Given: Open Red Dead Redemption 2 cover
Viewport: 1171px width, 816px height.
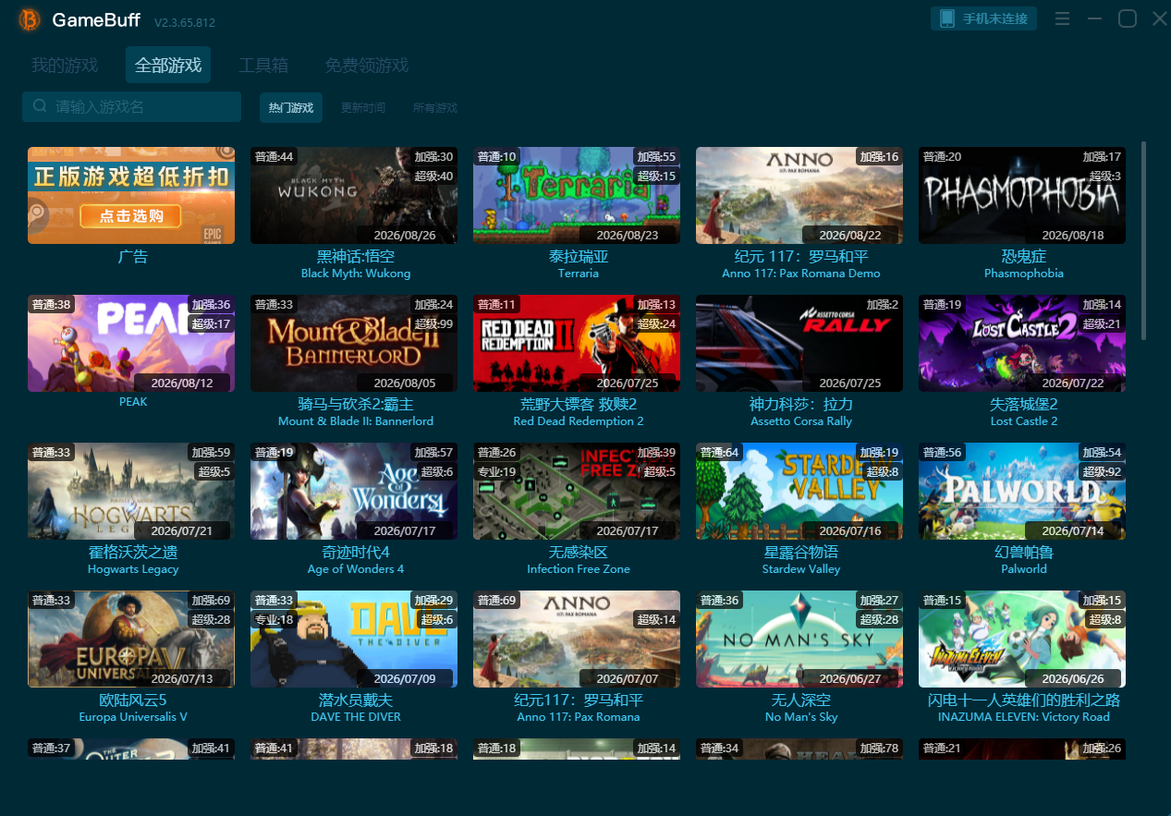Looking at the screenshot, I should point(577,343).
